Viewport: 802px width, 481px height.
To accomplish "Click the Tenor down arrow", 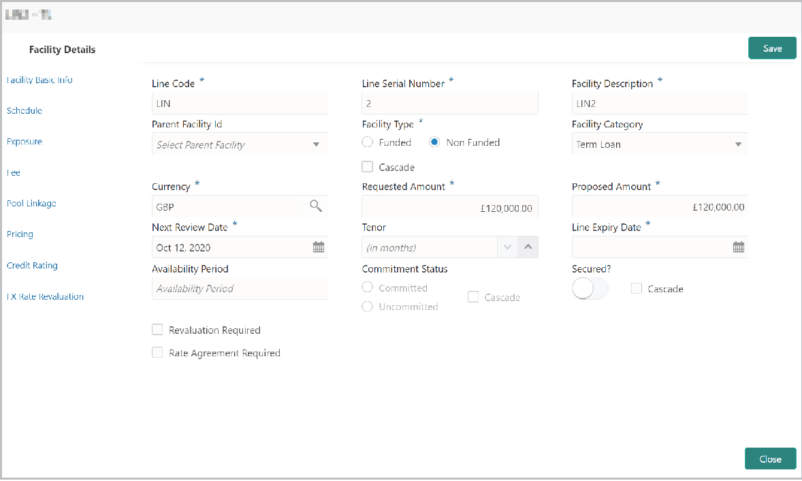I will coord(507,247).
